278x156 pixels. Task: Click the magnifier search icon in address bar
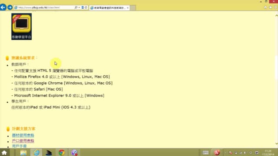click(76, 7)
